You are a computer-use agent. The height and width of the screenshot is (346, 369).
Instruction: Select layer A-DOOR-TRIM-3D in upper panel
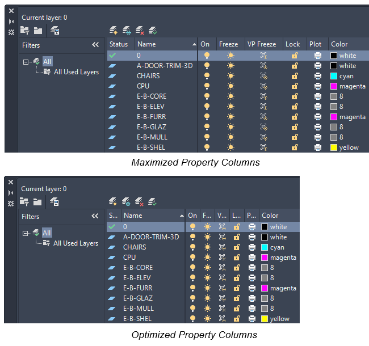[x=165, y=66]
